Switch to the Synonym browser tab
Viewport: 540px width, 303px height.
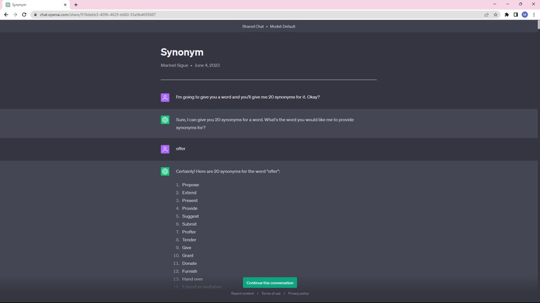[x=36, y=5]
